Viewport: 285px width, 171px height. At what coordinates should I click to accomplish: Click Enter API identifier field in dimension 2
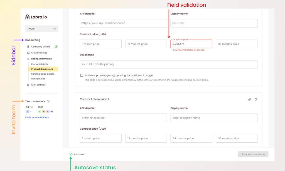click(123, 118)
